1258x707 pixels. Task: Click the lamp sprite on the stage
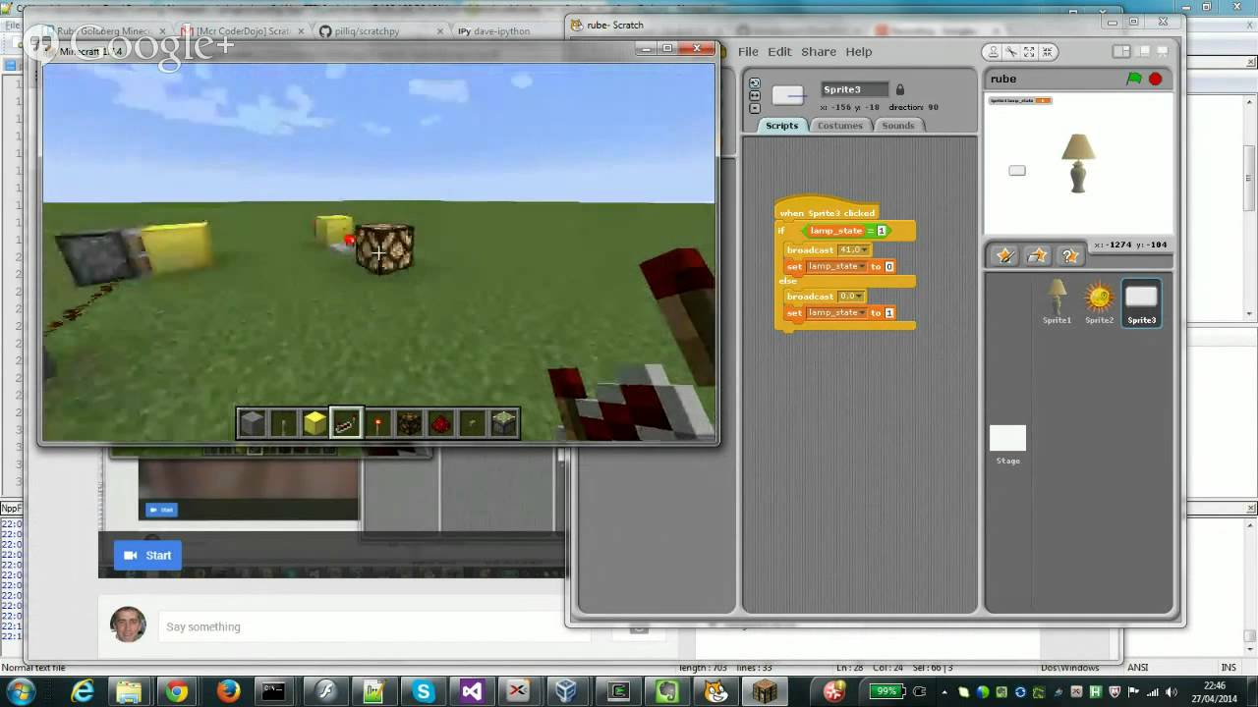[1078, 162]
